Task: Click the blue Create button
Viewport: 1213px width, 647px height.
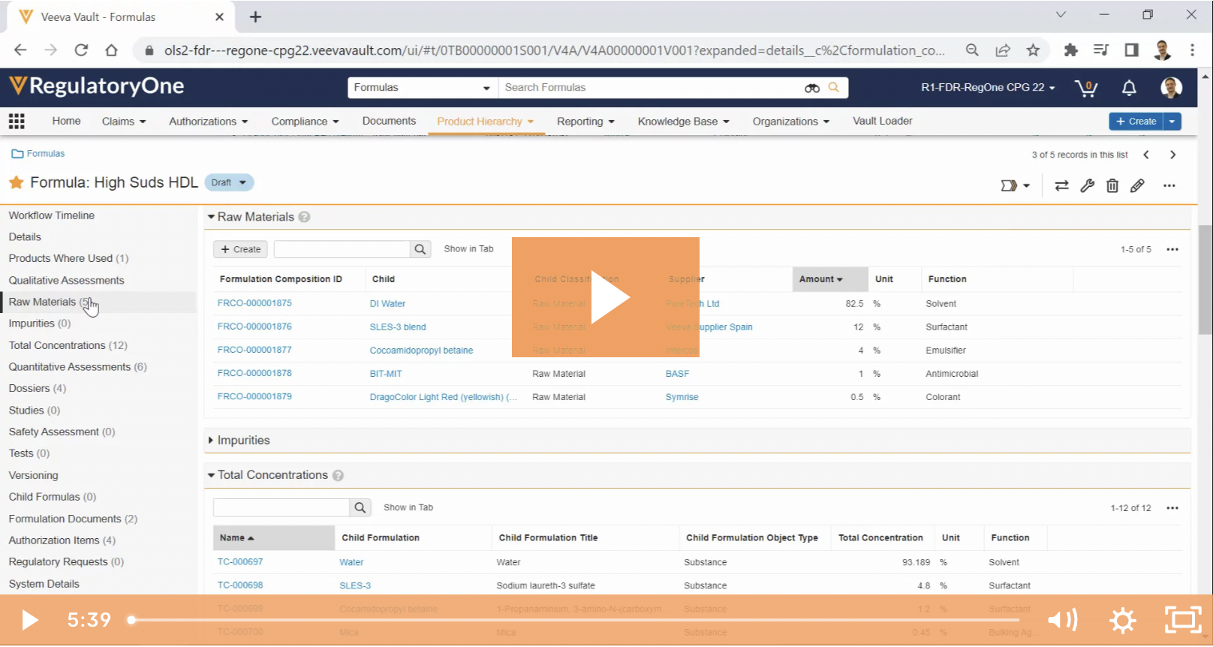Action: pos(1136,122)
